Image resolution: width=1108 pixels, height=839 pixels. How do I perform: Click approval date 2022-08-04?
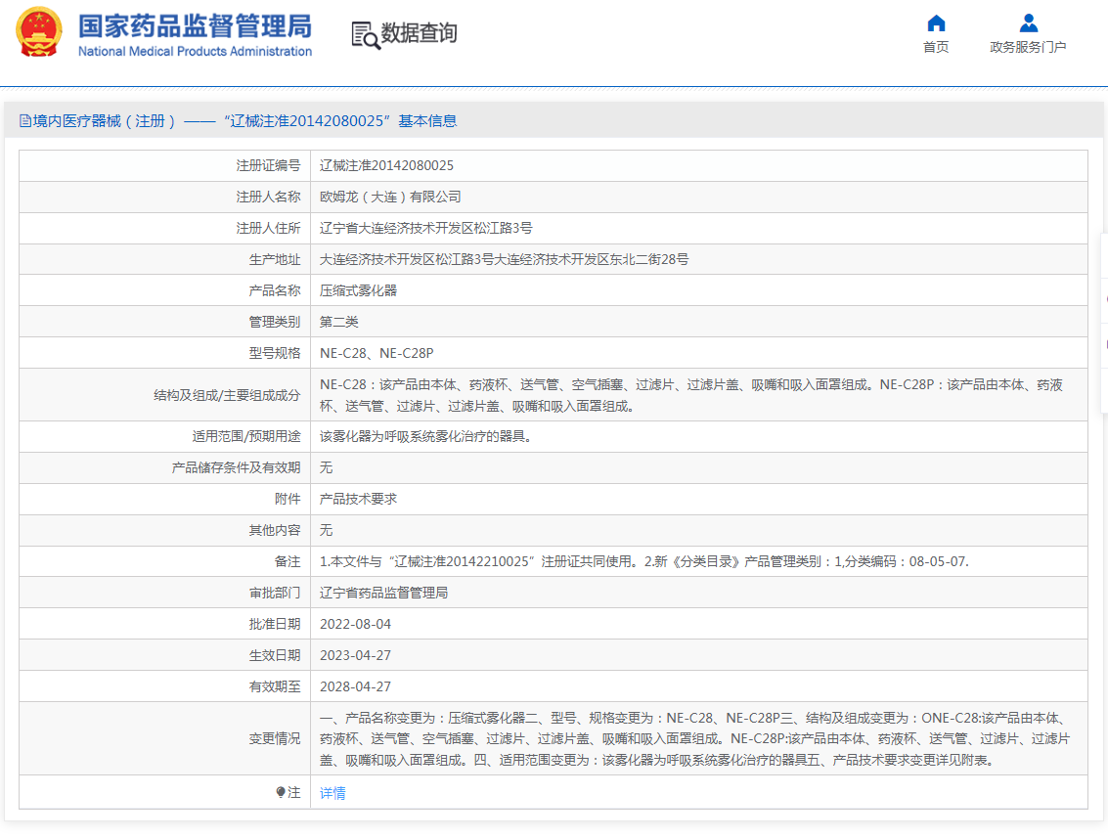click(x=355, y=624)
